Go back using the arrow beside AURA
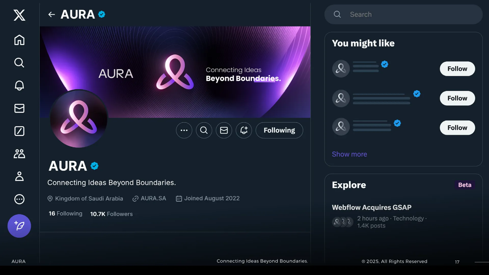The height and width of the screenshot is (275, 489). click(x=52, y=15)
